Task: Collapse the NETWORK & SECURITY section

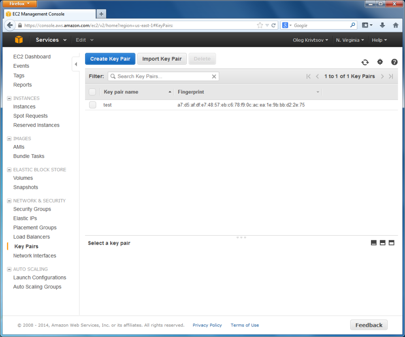Action: pos(9,200)
